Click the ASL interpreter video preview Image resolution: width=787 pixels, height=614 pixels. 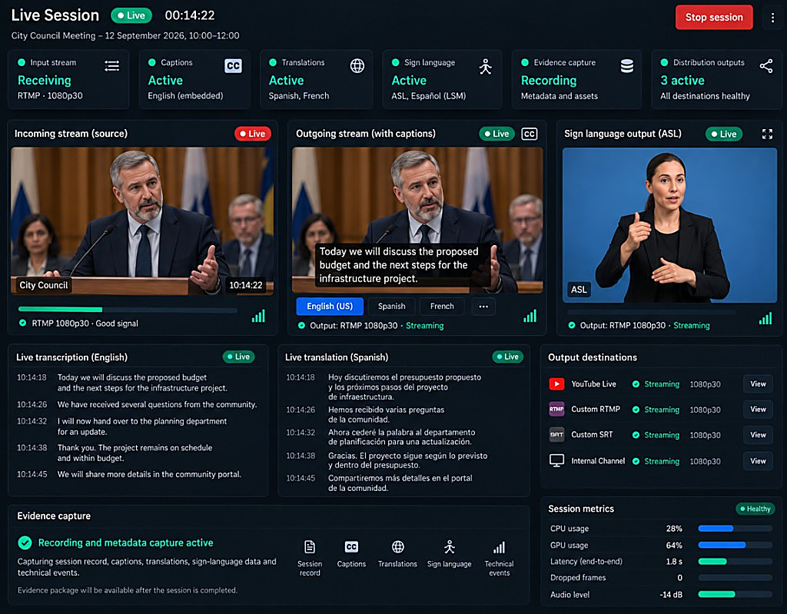point(669,225)
